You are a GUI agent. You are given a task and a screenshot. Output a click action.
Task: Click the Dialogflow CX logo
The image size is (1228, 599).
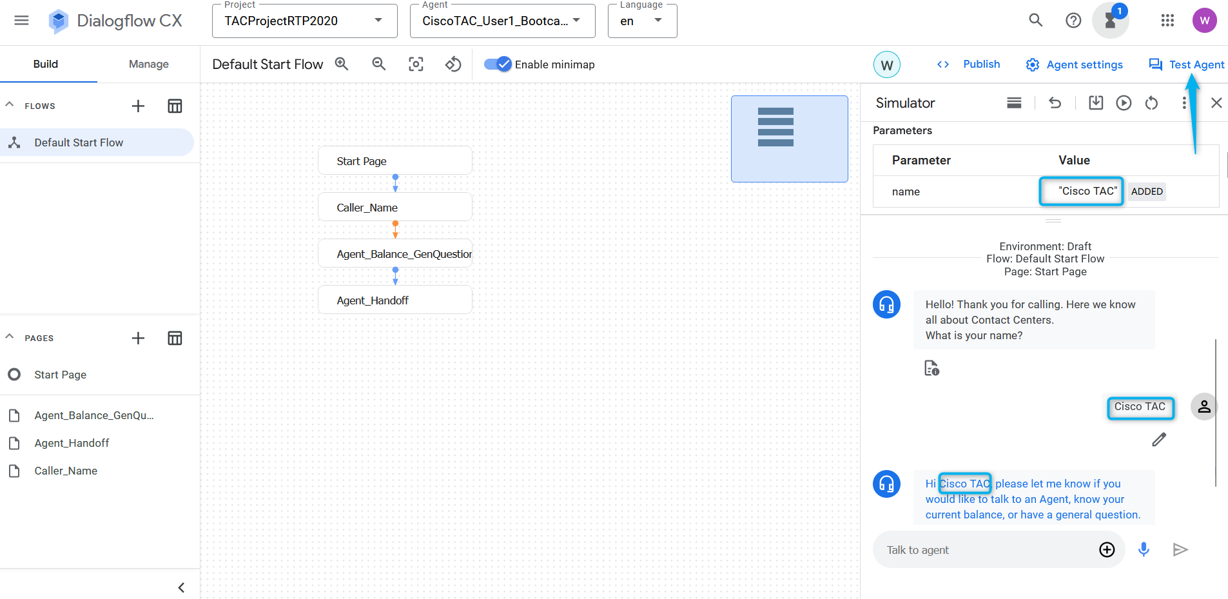tap(116, 21)
